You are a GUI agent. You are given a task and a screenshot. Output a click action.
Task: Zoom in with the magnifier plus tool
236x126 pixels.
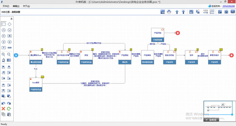(x=3, y=54)
